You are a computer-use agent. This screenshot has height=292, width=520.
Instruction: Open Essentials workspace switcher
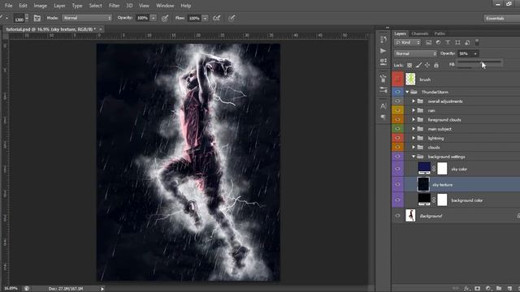(x=501, y=18)
